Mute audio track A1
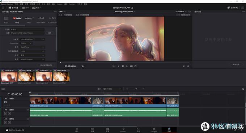 tap(9, 113)
